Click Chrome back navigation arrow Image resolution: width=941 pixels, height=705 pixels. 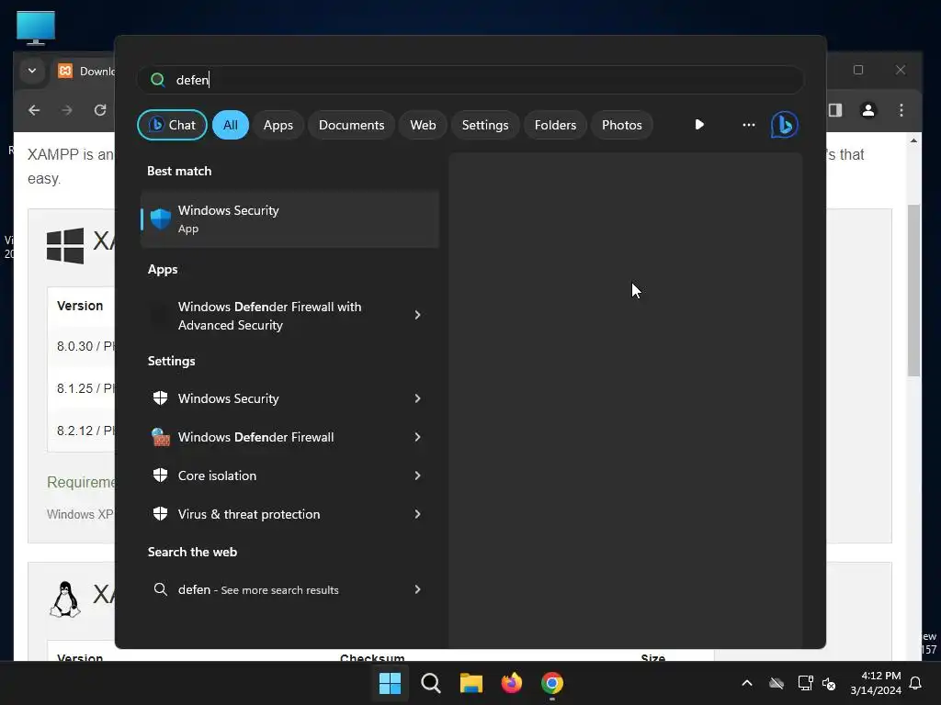(34, 110)
